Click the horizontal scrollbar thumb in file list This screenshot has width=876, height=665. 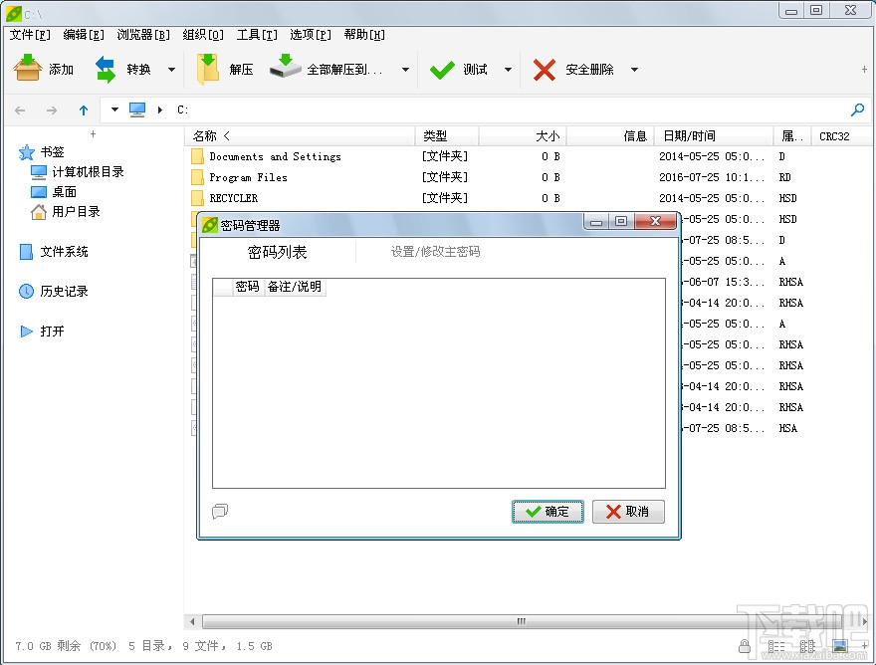pos(521,621)
